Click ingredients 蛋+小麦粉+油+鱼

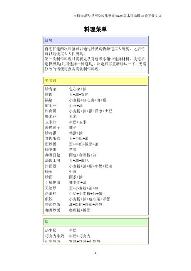[x=84, y=188]
